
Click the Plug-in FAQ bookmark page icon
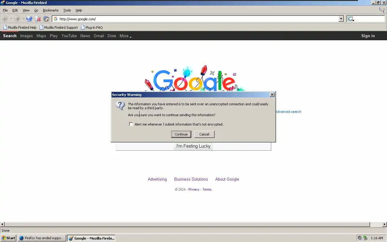pyautogui.click(x=83, y=28)
